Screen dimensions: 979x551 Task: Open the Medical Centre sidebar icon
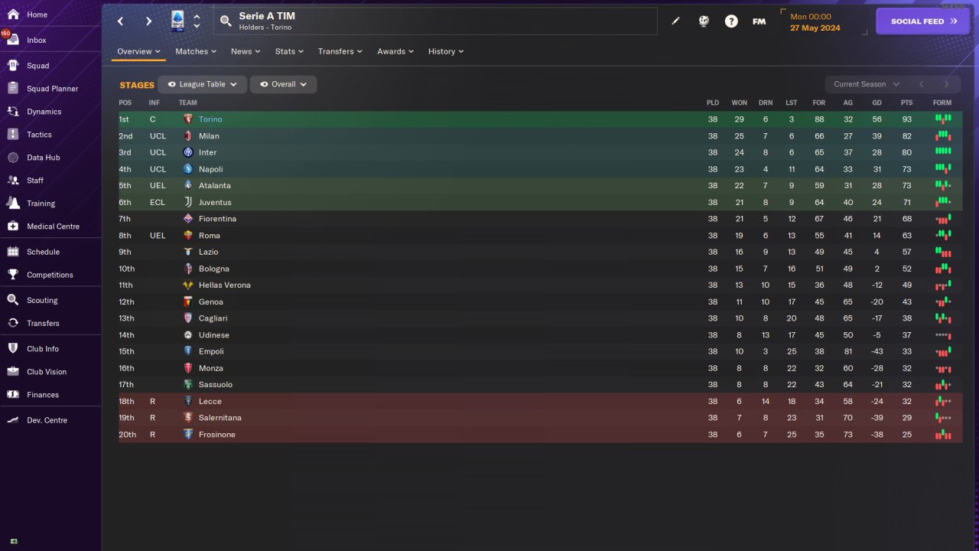[12, 227]
